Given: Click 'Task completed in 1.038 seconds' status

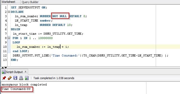Looking at the screenshot, I should (54, 78).
